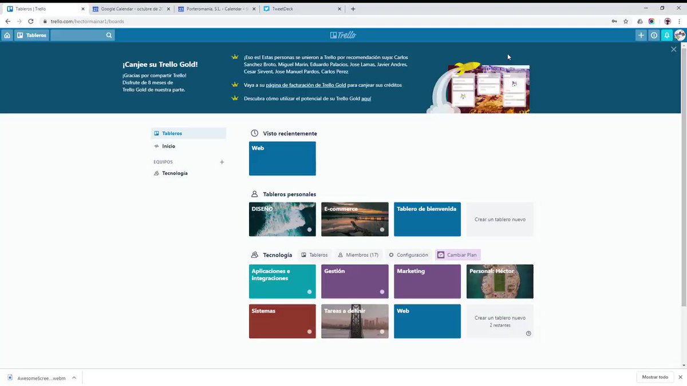Click Crear un tablero nuevo with 2 restantes

[500, 321]
